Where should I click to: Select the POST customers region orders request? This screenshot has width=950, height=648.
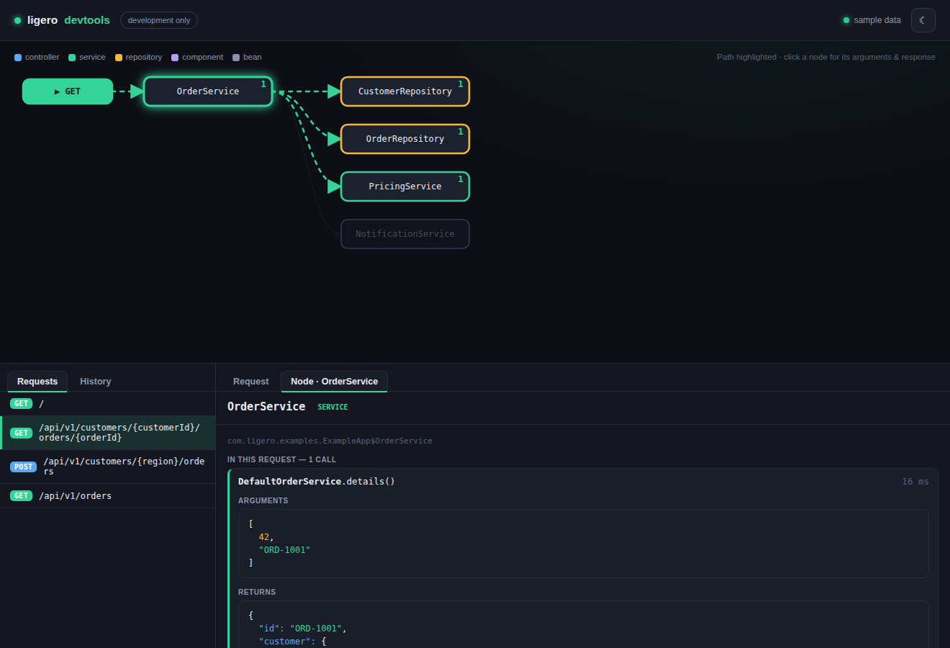[107, 467]
